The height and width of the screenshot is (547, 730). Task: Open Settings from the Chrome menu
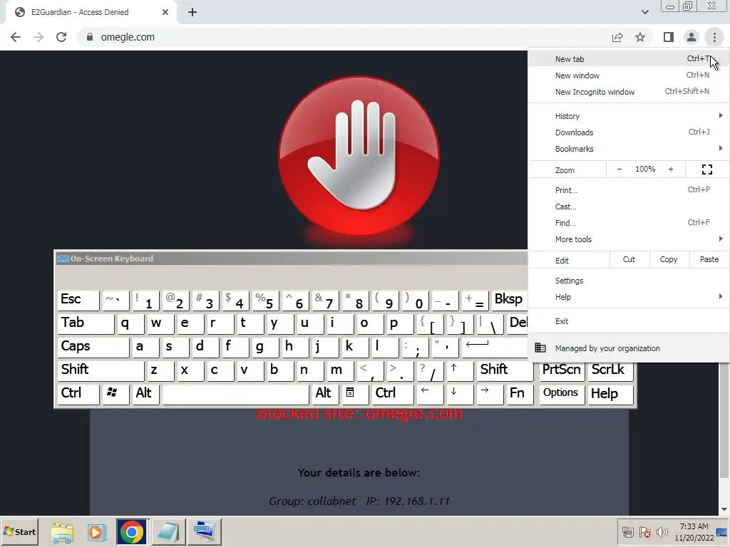click(x=629, y=281)
